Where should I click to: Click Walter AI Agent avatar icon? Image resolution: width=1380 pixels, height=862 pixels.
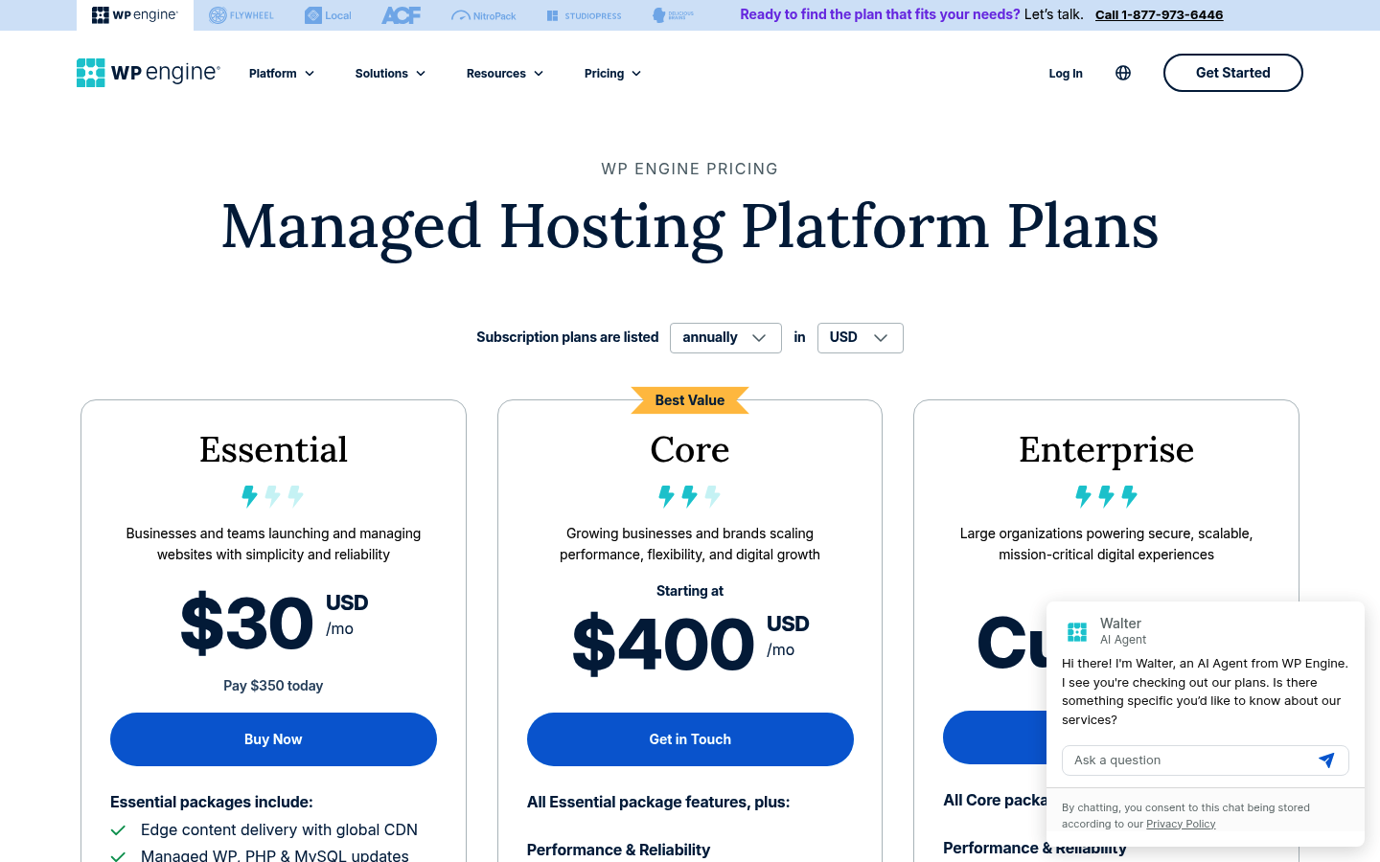(x=1077, y=632)
